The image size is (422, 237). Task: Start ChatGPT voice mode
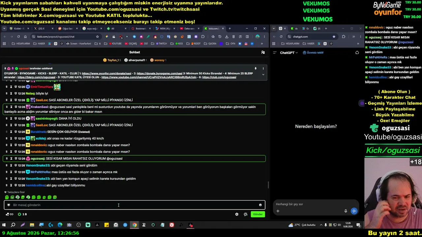tap(354, 211)
